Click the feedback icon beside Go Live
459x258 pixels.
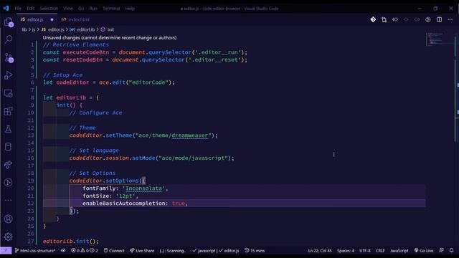coord(442,250)
